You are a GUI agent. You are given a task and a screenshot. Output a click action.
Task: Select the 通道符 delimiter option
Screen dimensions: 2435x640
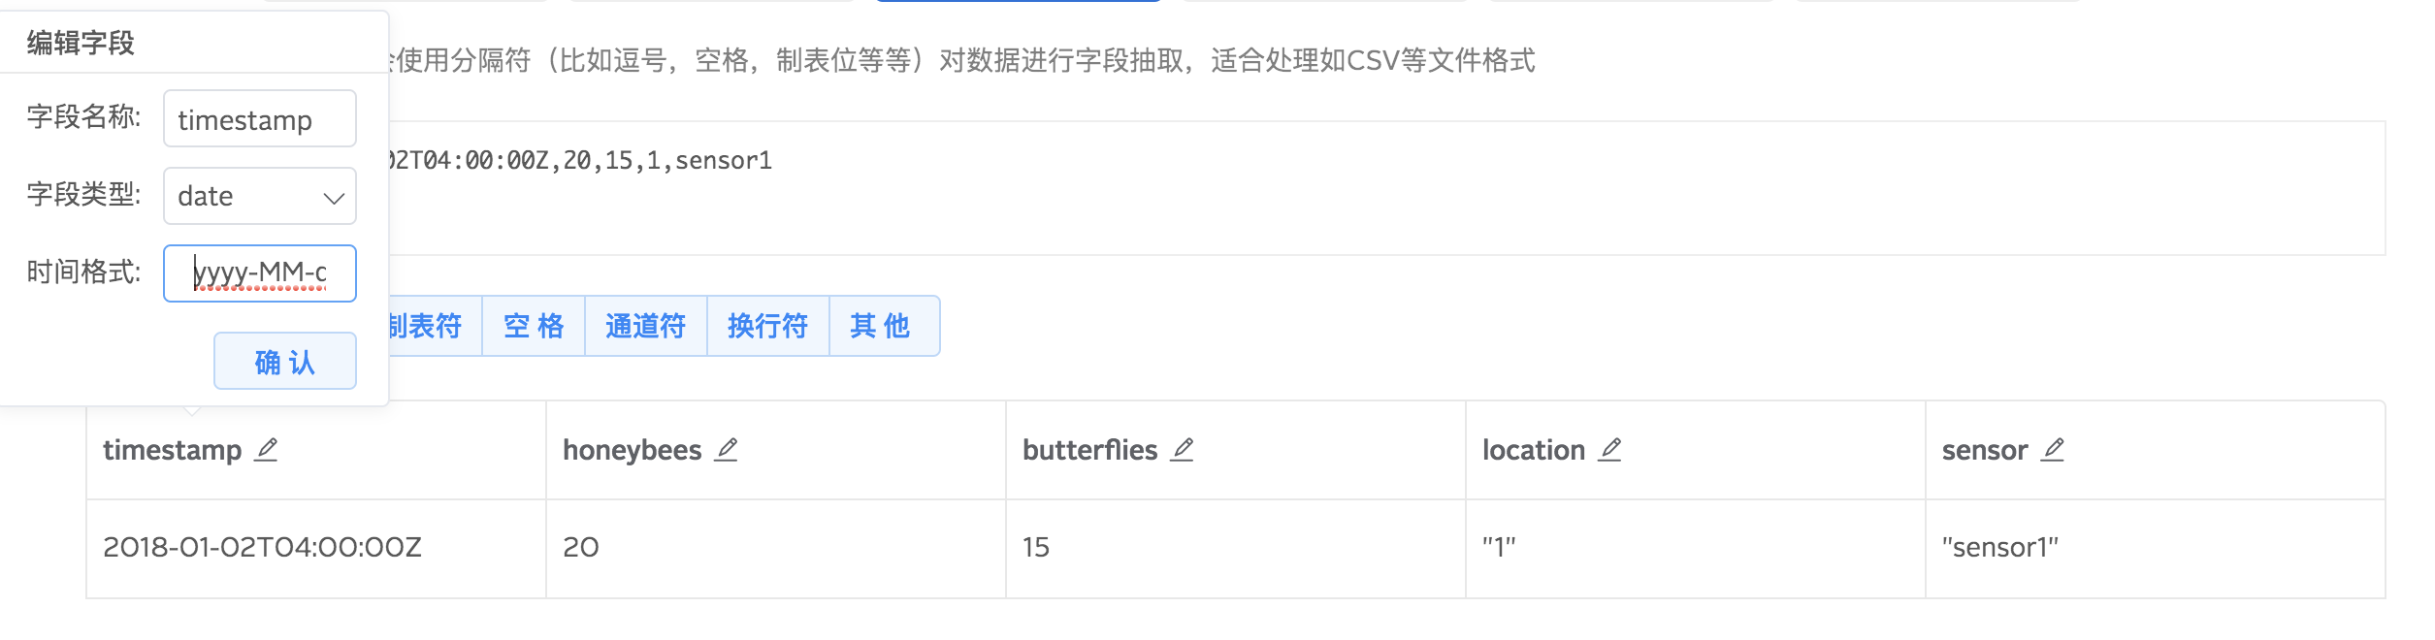646,326
